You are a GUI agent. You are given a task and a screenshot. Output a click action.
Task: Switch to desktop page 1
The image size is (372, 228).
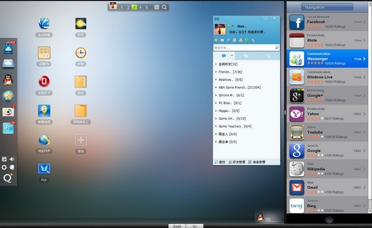point(122,7)
